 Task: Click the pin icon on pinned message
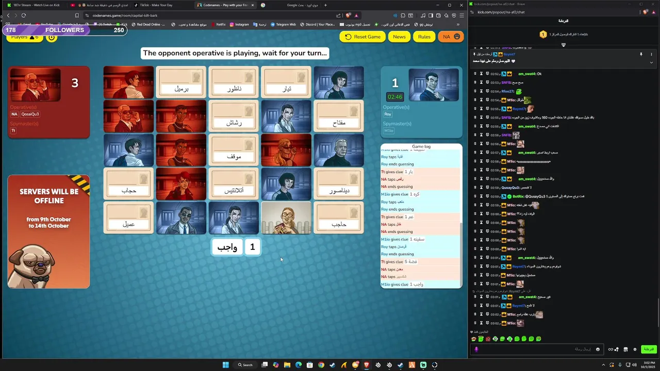click(641, 54)
